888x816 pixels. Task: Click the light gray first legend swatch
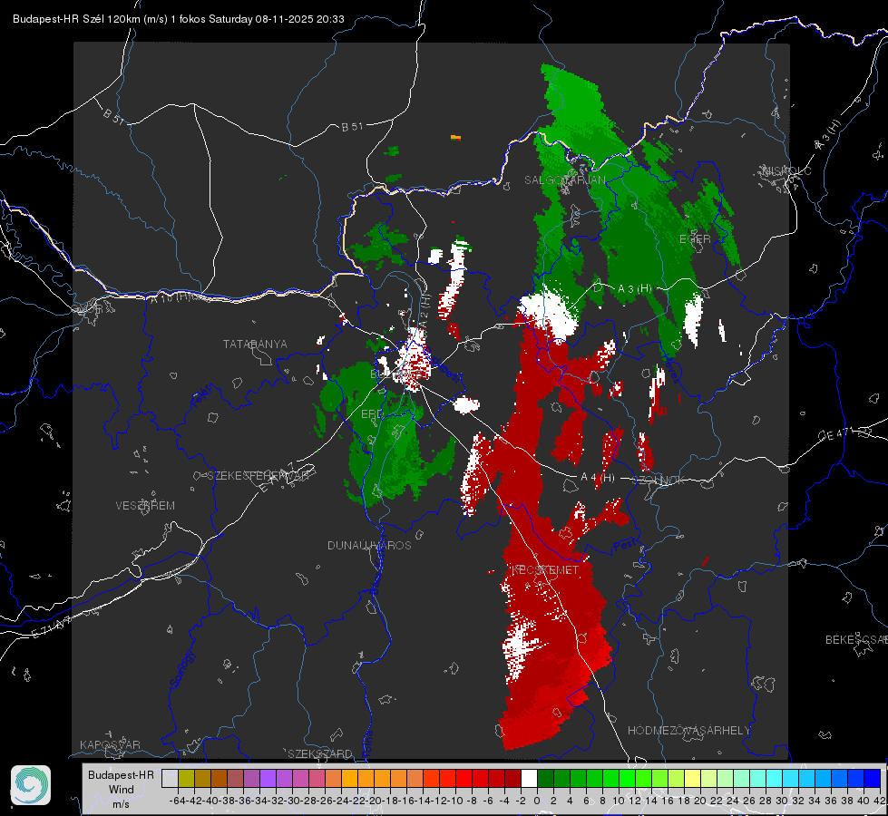coord(170,779)
